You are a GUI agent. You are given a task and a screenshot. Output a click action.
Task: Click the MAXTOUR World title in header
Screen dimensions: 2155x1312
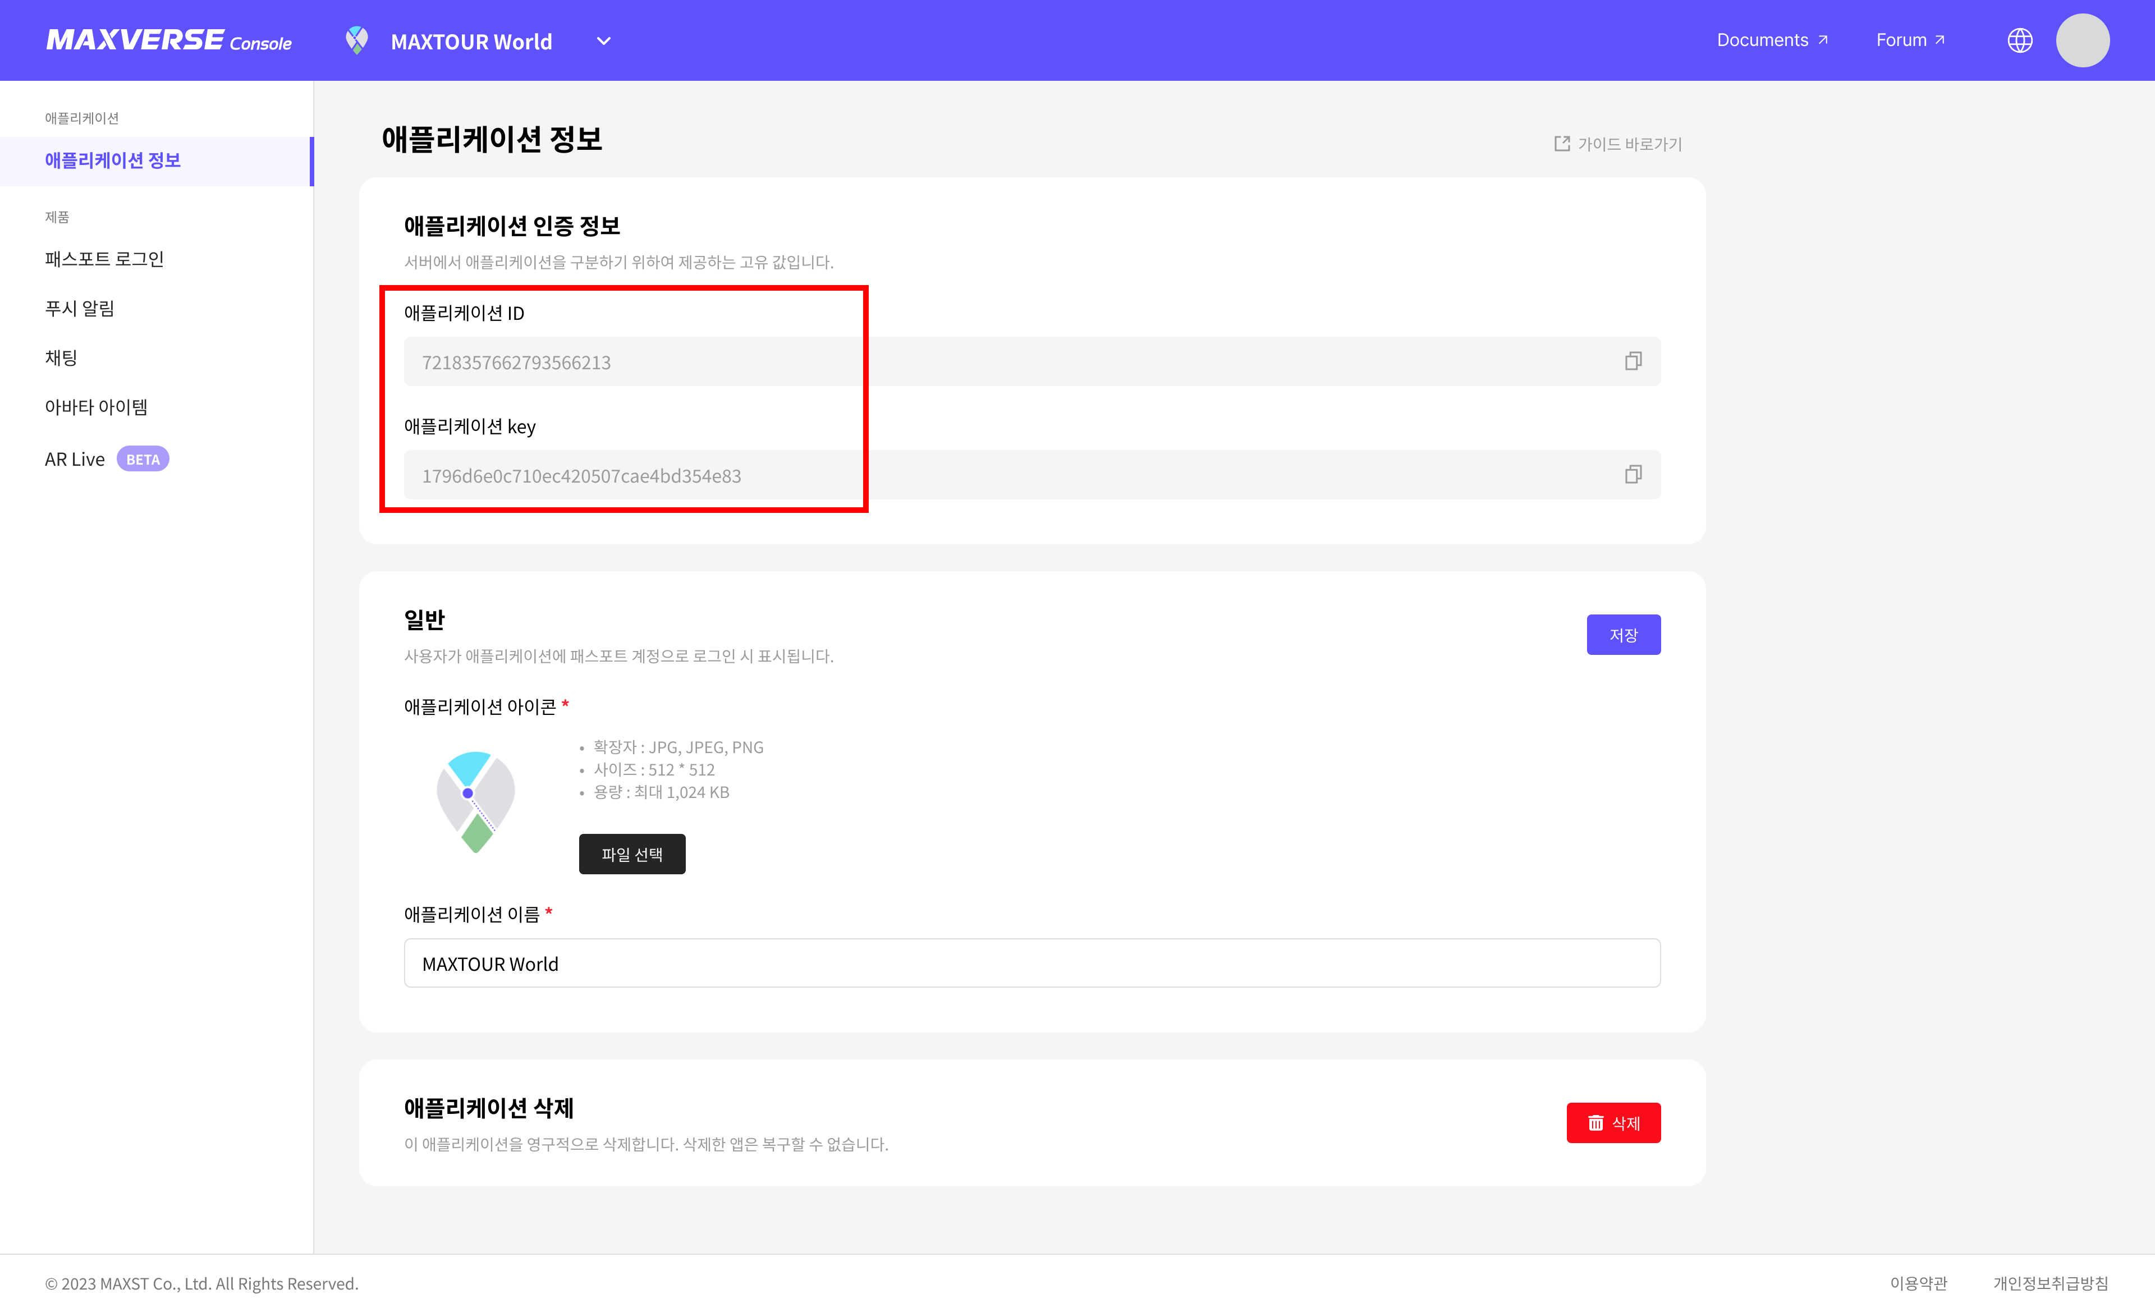point(471,41)
